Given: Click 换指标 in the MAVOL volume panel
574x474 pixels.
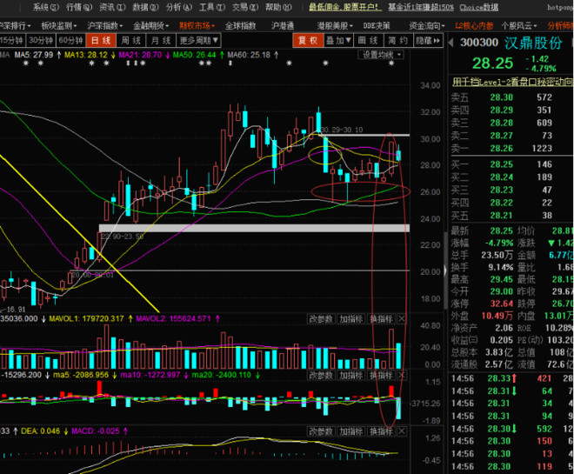Looking at the screenshot, I should pos(381,319).
